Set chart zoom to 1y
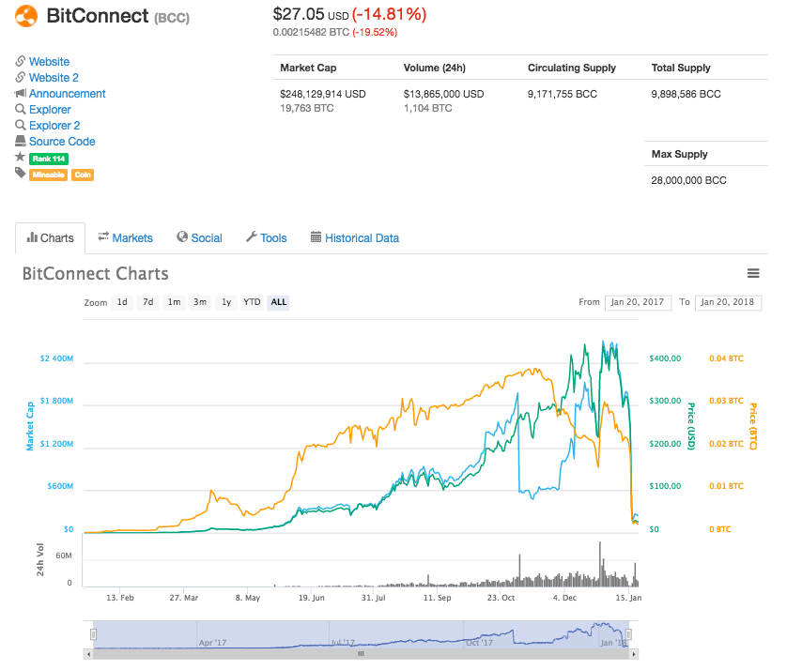This screenshot has width=802, height=670. (x=226, y=302)
